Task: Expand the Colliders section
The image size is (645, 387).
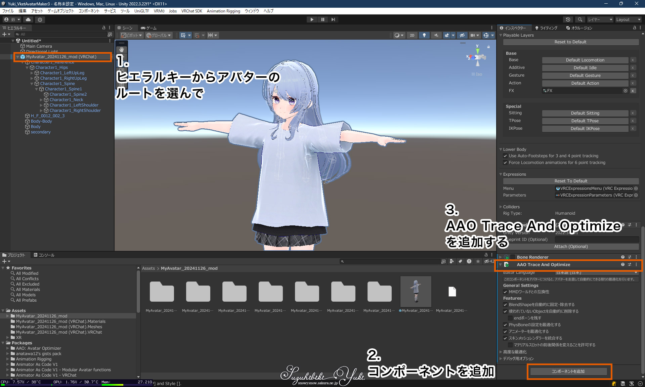Action: click(501, 207)
